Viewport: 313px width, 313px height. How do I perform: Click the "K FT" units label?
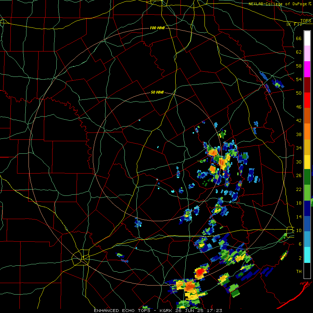tap(294, 24)
